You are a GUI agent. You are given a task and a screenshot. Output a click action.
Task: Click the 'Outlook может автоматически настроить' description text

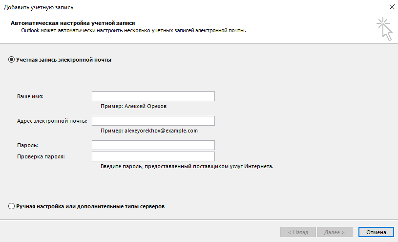133,30
